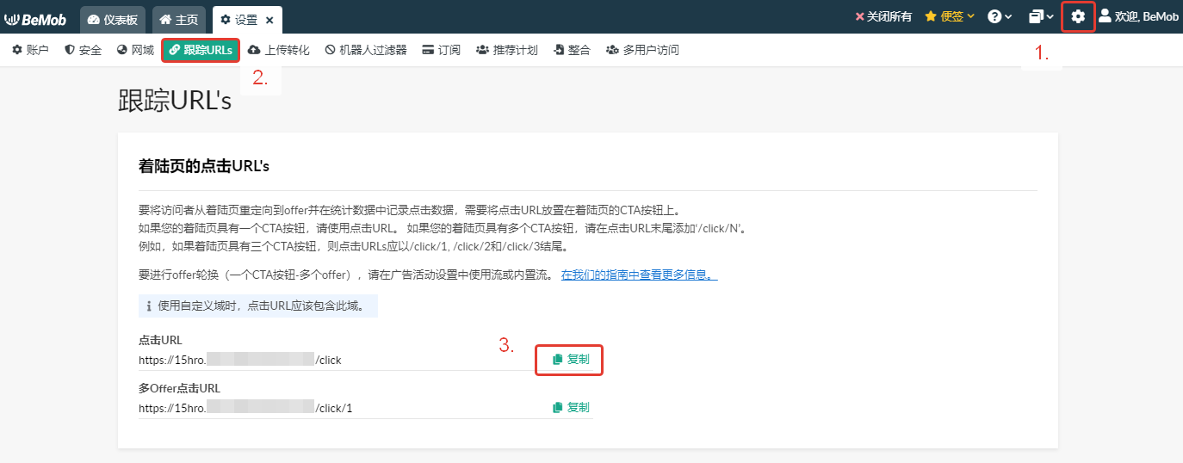Go to the 网域 domains section
The image size is (1183, 463).
135,50
